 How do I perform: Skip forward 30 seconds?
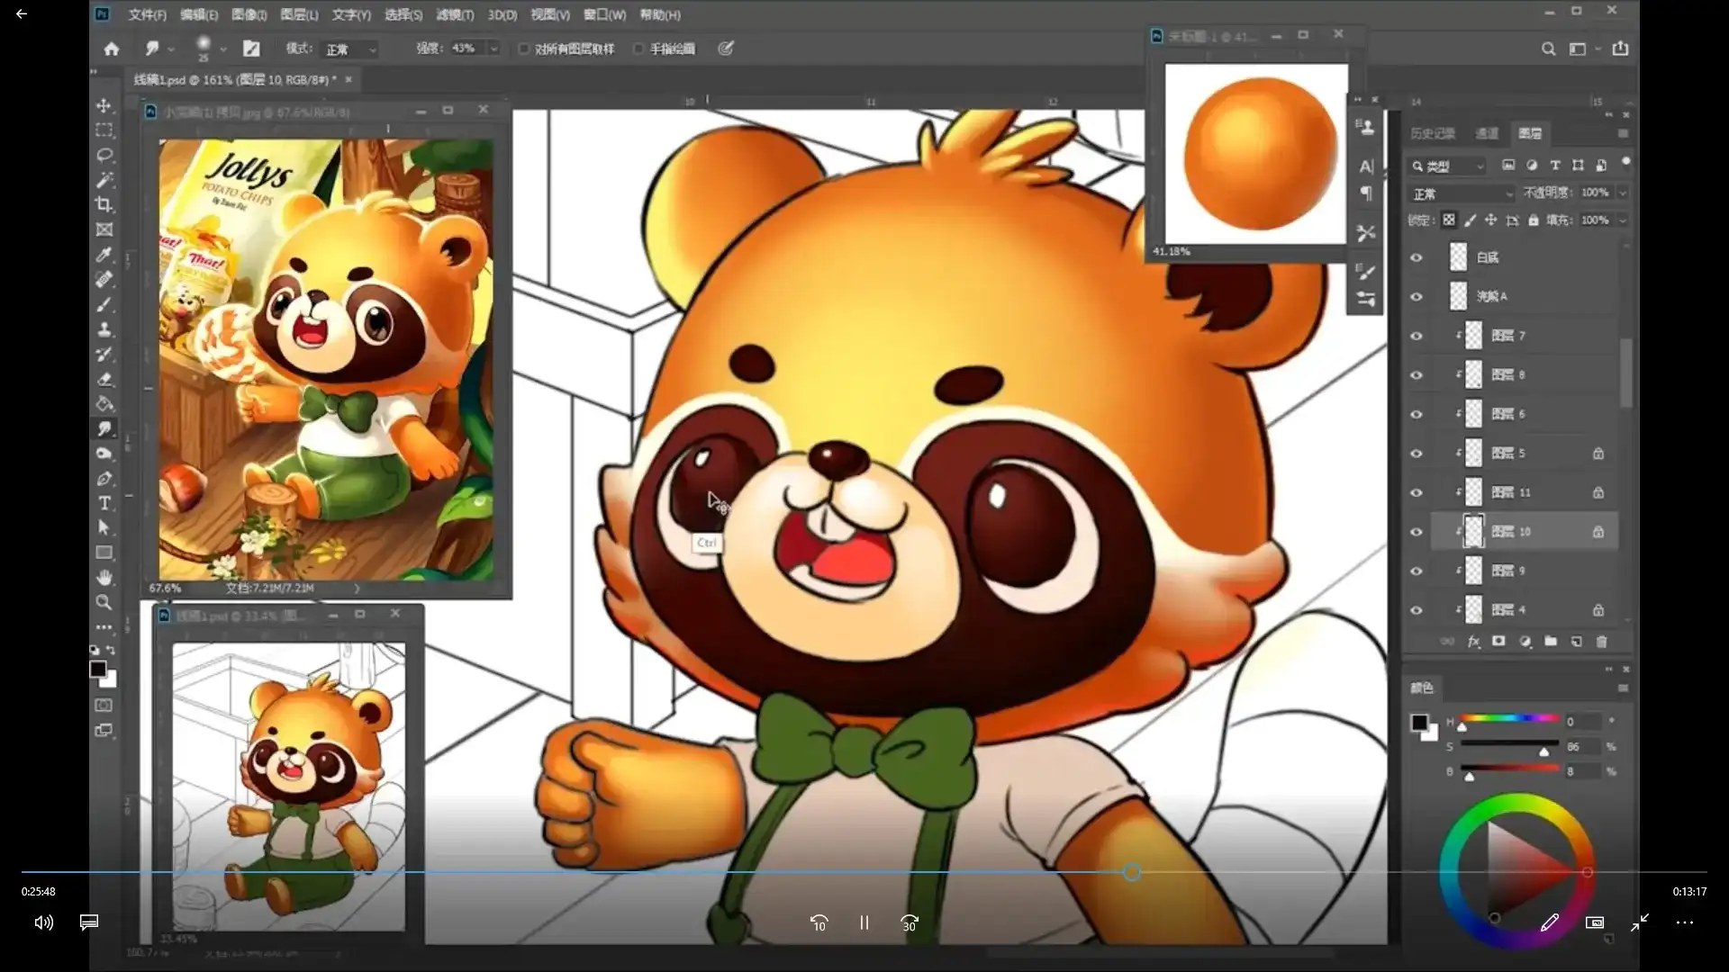pos(910,922)
